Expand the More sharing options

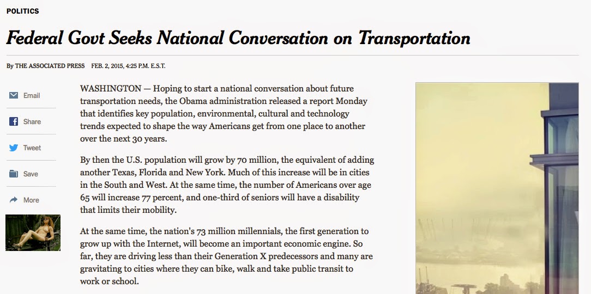(x=31, y=200)
